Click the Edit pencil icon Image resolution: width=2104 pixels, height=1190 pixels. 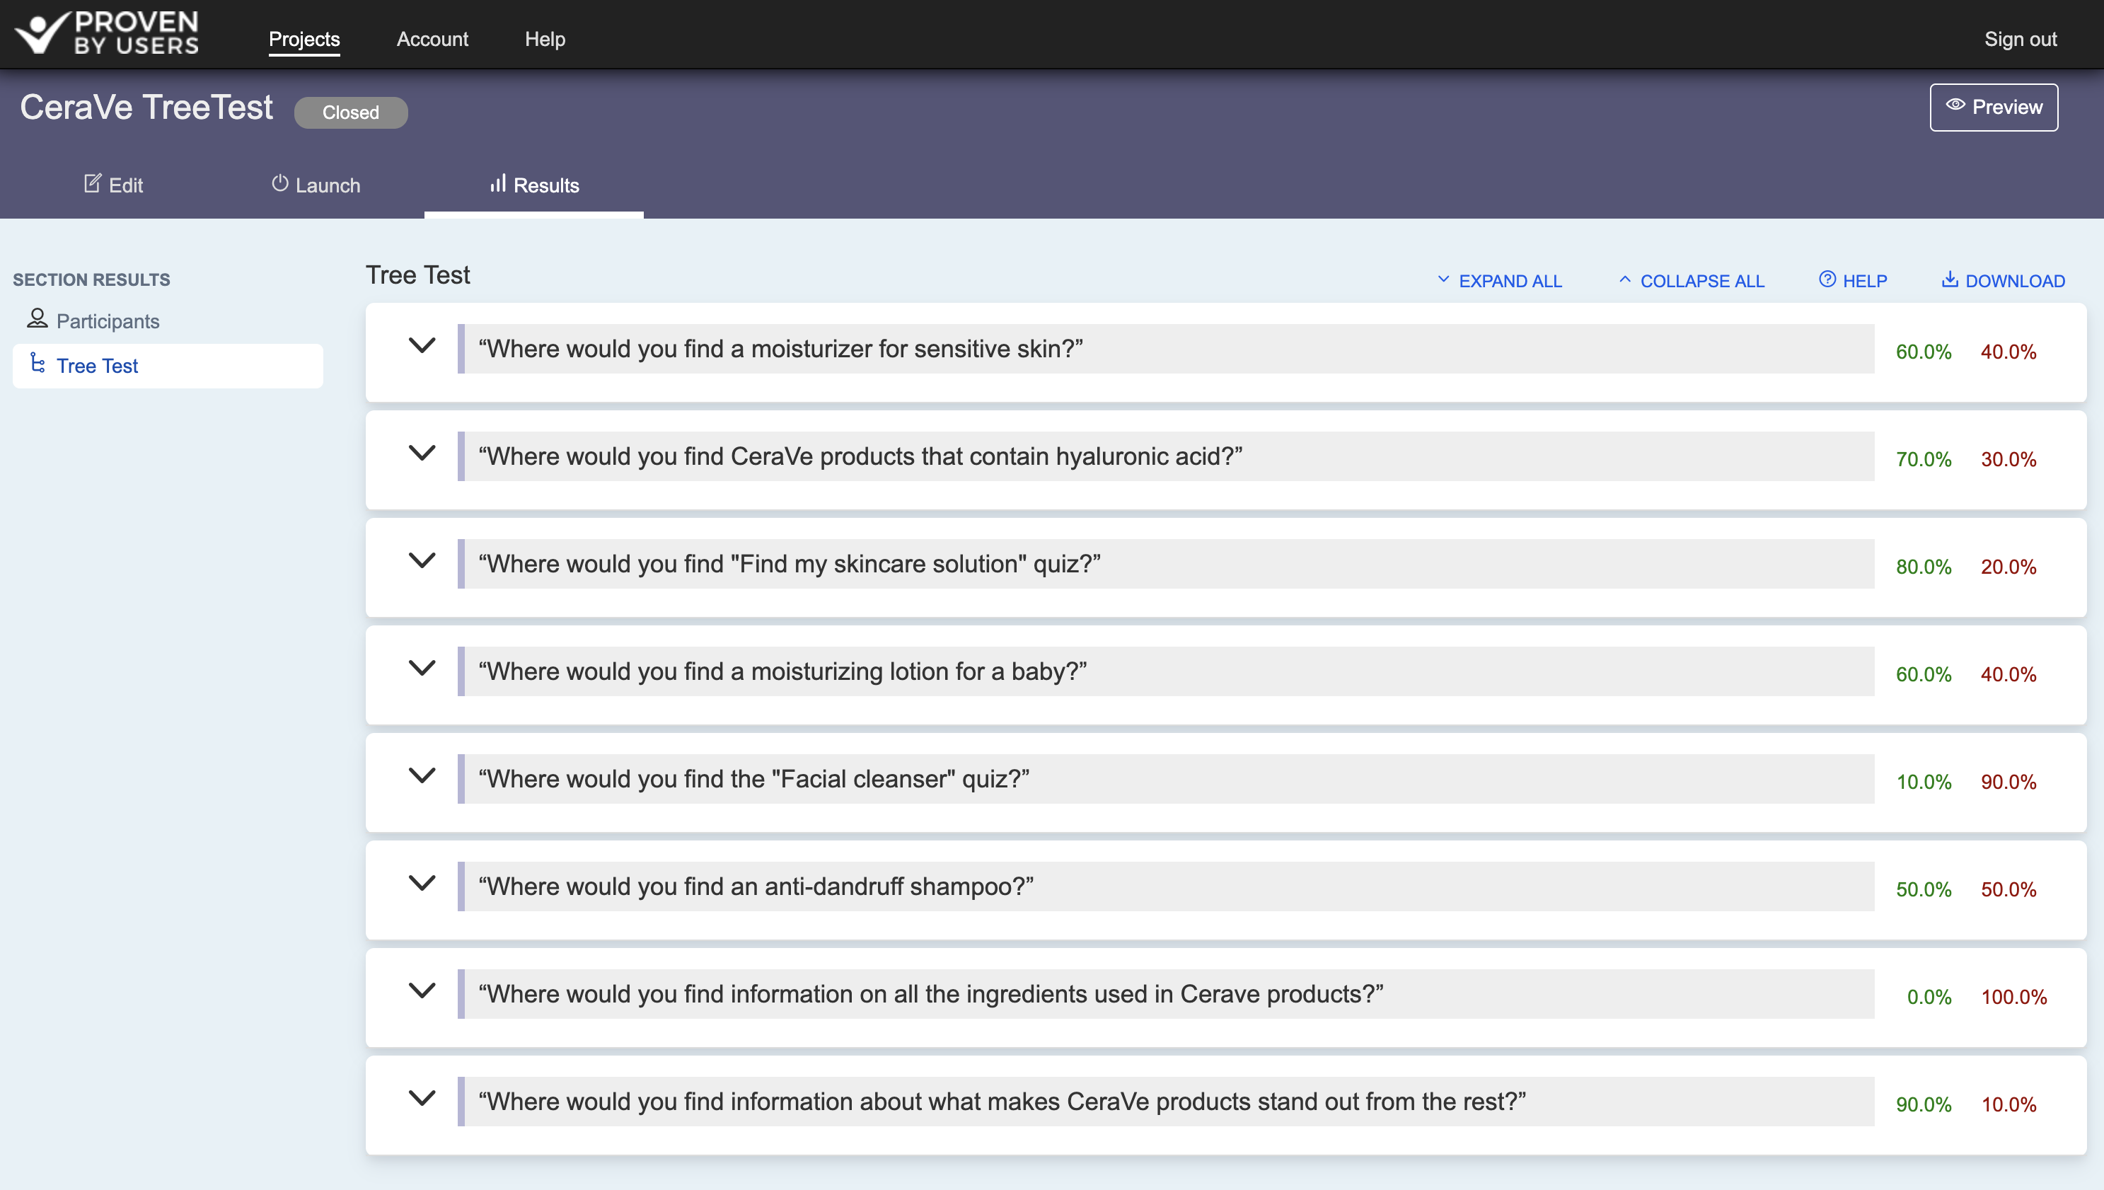pyautogui.click(x=93, y=184)
